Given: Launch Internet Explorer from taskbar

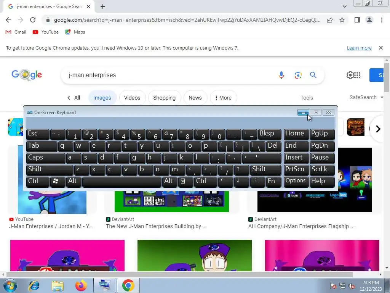Looking at the screenshot, I should point(34,285).
